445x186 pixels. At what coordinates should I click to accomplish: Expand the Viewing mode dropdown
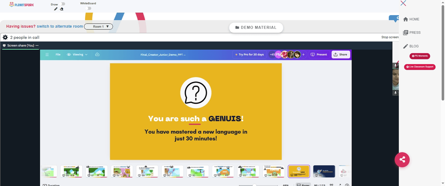[77, 55]
